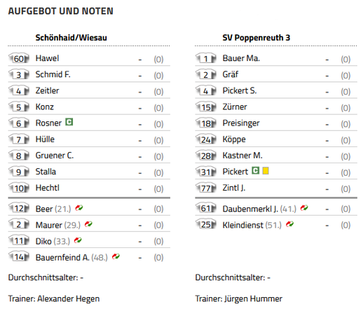The height and width of the screenshot is (309, 361).
Task: Select player Zürner in the lineup
Action: pyautogui.click(x=235, y=107)
